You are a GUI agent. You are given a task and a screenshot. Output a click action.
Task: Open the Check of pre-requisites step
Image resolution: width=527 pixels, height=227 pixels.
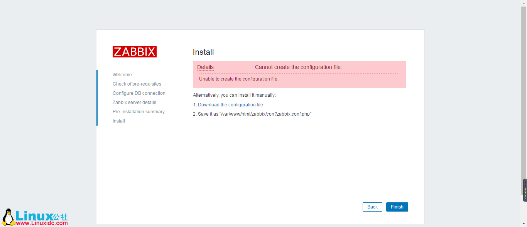[x=137, y=84]
